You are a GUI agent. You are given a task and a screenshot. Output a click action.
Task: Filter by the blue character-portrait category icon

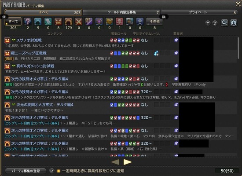130,22
